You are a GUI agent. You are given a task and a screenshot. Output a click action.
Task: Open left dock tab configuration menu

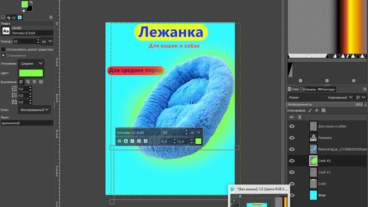point(51,17)
